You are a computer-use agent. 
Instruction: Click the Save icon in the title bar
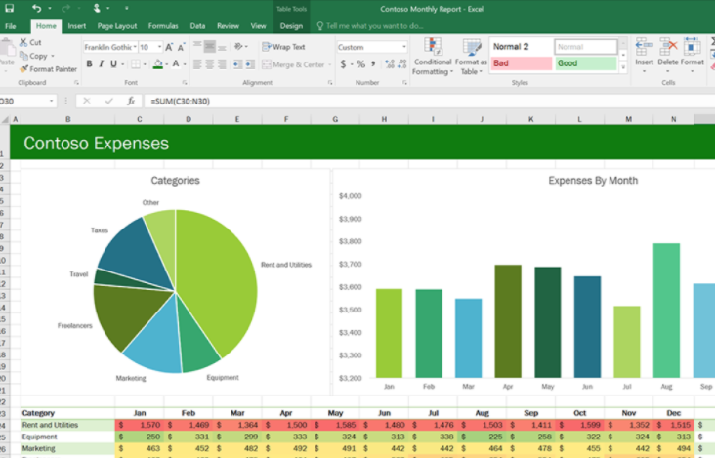9,8
